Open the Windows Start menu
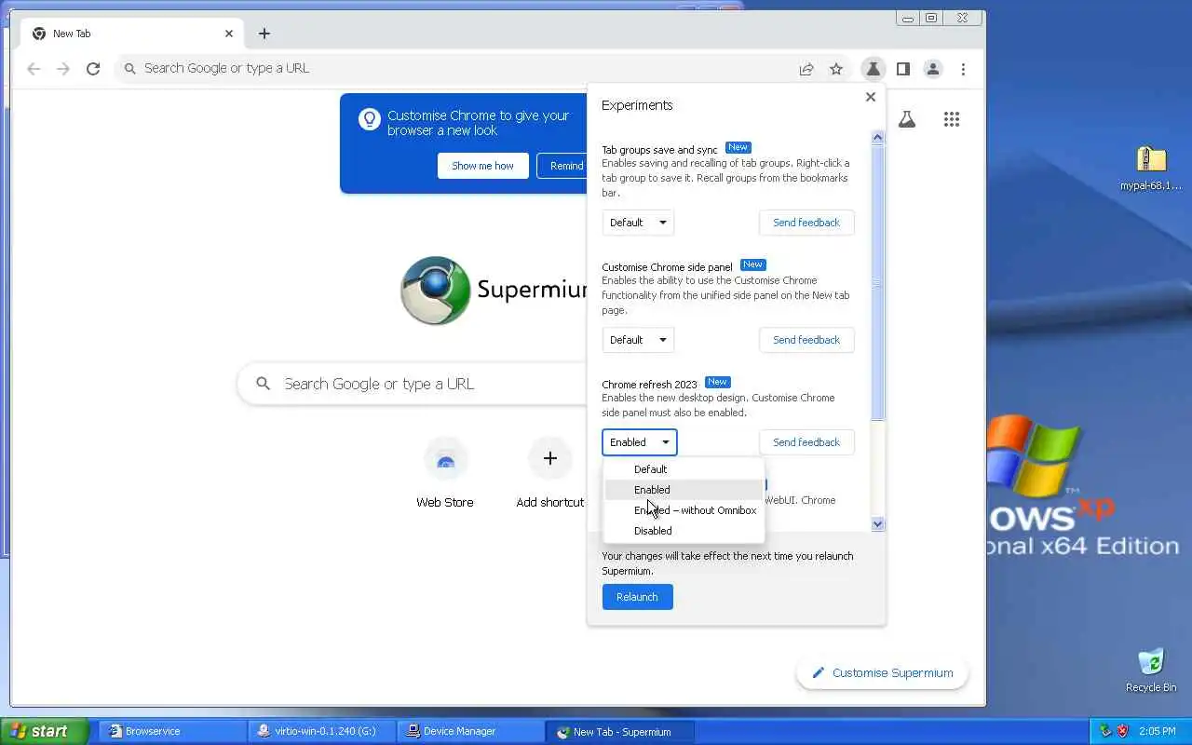 [x=45, y=731]
